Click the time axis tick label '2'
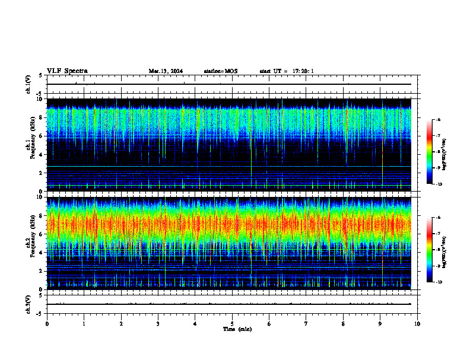 point(121,324)
